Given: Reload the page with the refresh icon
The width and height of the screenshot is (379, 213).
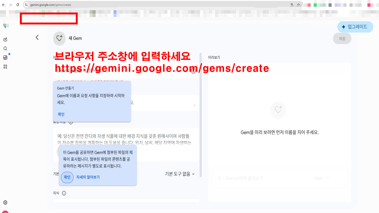Looking at the screenshot, I should tap(18, 5).
